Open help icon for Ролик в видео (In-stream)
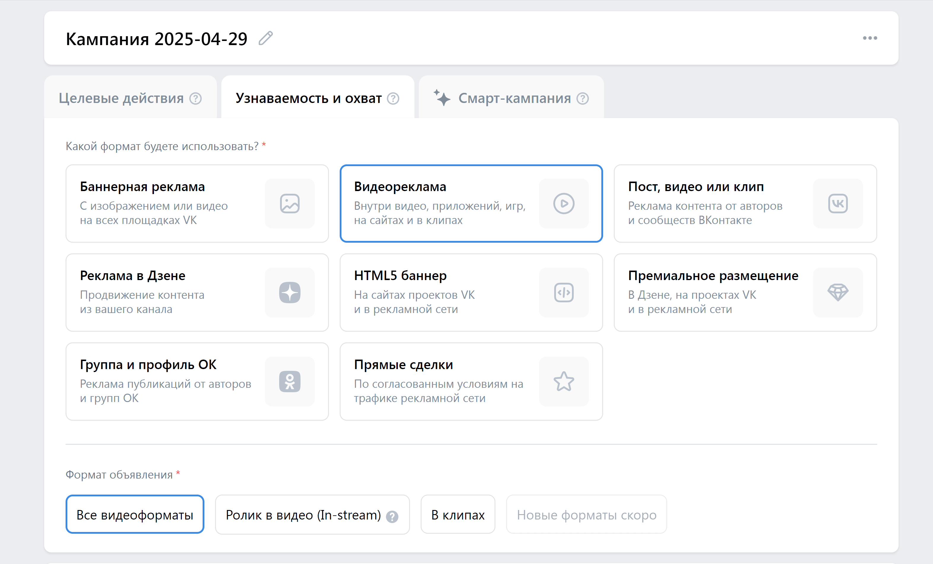The height and width of the screenshot is (564, 933). 392,517
